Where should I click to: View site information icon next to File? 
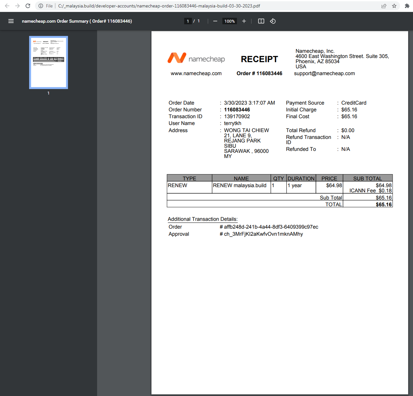41,6
